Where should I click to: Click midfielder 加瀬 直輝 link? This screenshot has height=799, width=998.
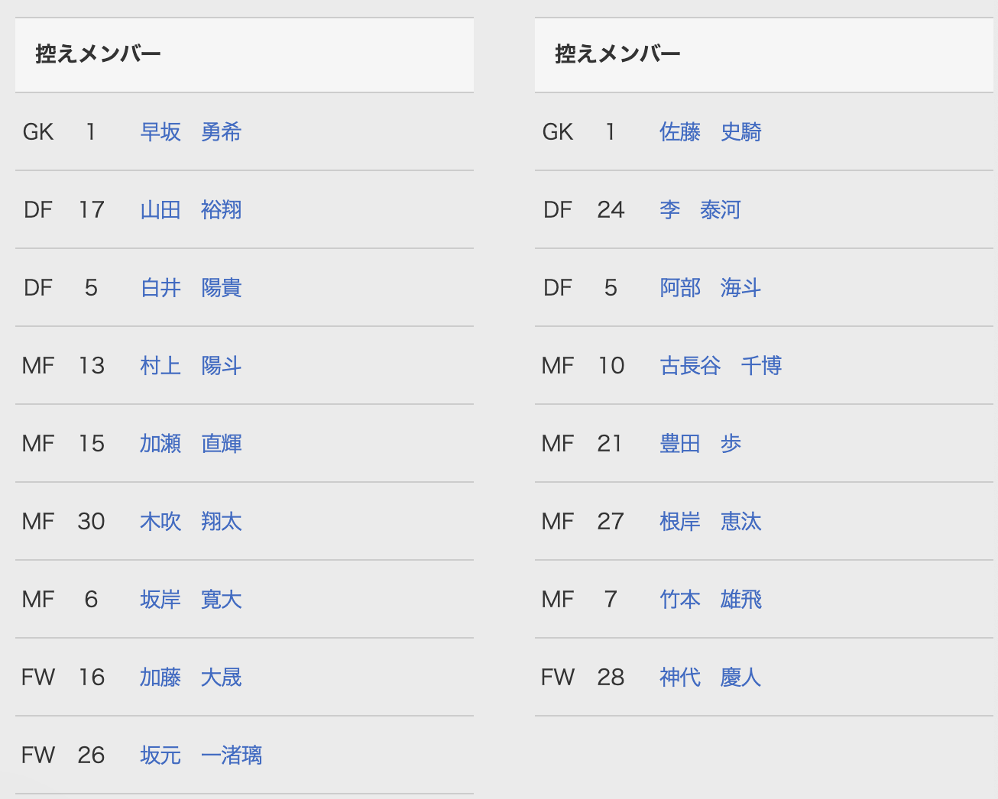click(x=190, y=444)
